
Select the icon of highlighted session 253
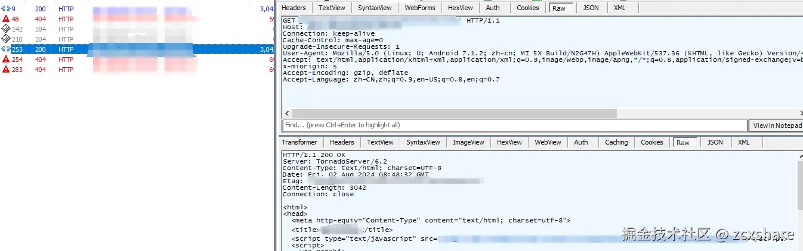(6, 49)
